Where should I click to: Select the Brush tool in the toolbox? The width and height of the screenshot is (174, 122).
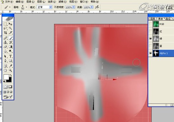pyautogui.click(x=10, y=38)
